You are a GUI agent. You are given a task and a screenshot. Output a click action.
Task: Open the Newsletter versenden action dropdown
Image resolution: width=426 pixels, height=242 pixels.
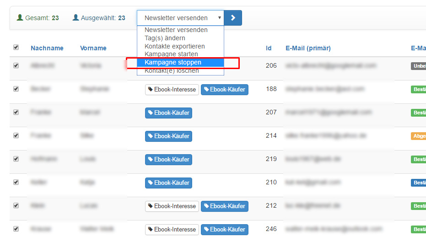(x=180, y=18)
